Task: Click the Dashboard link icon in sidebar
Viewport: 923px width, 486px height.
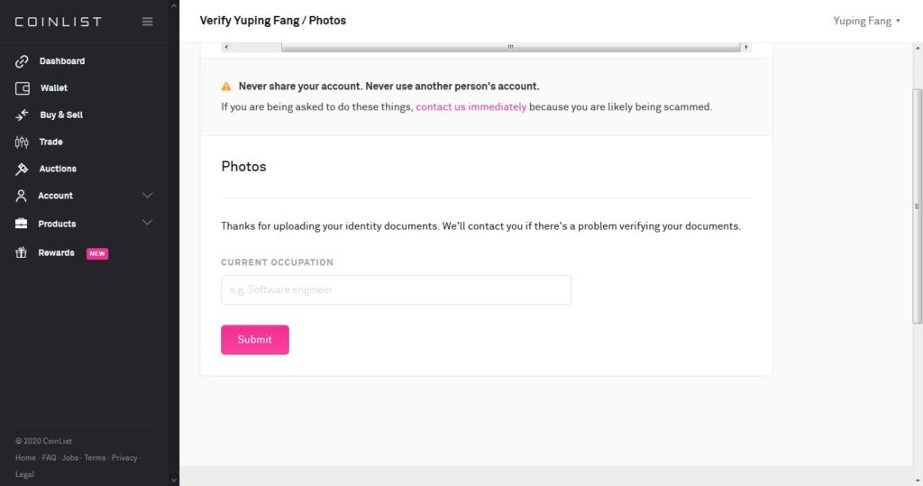Action: coord(22,61)
